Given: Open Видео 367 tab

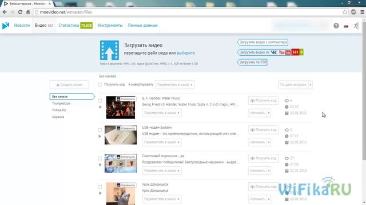Looking at the screenshot, I should pos(44,25).
